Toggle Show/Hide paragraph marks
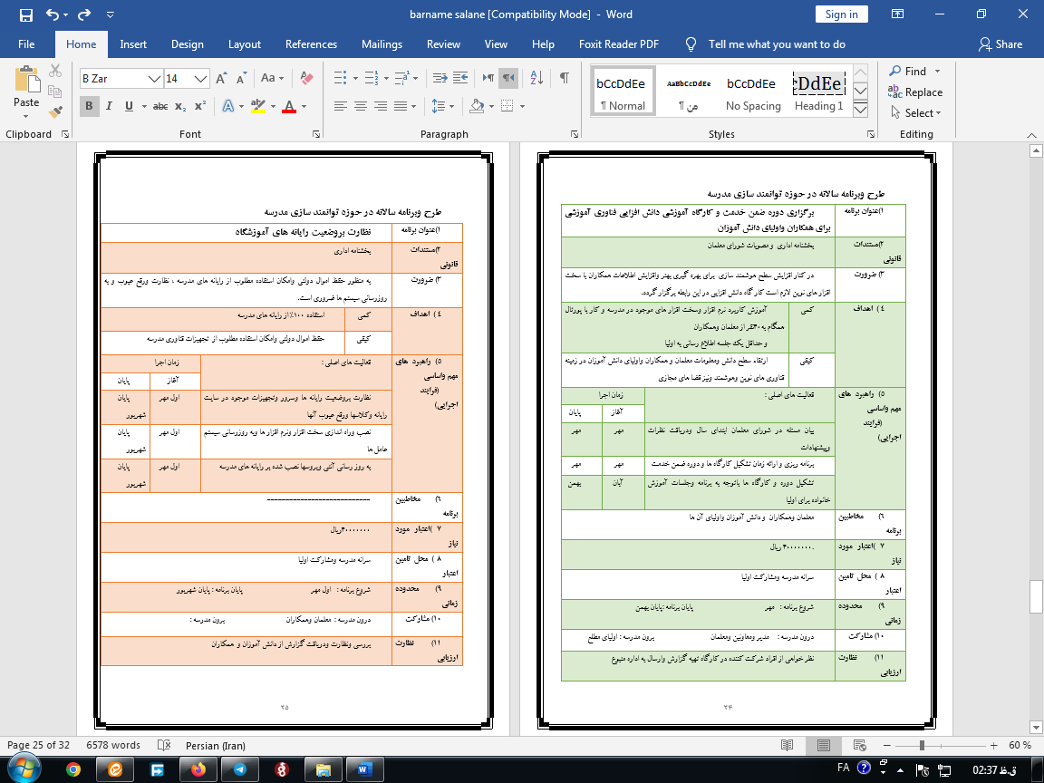The height and width of the screenshot is (783, 1044). [565, 78]
